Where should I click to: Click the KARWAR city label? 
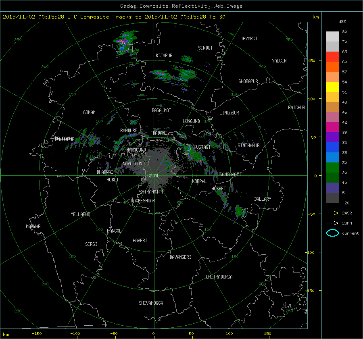(x=33, y=227)
